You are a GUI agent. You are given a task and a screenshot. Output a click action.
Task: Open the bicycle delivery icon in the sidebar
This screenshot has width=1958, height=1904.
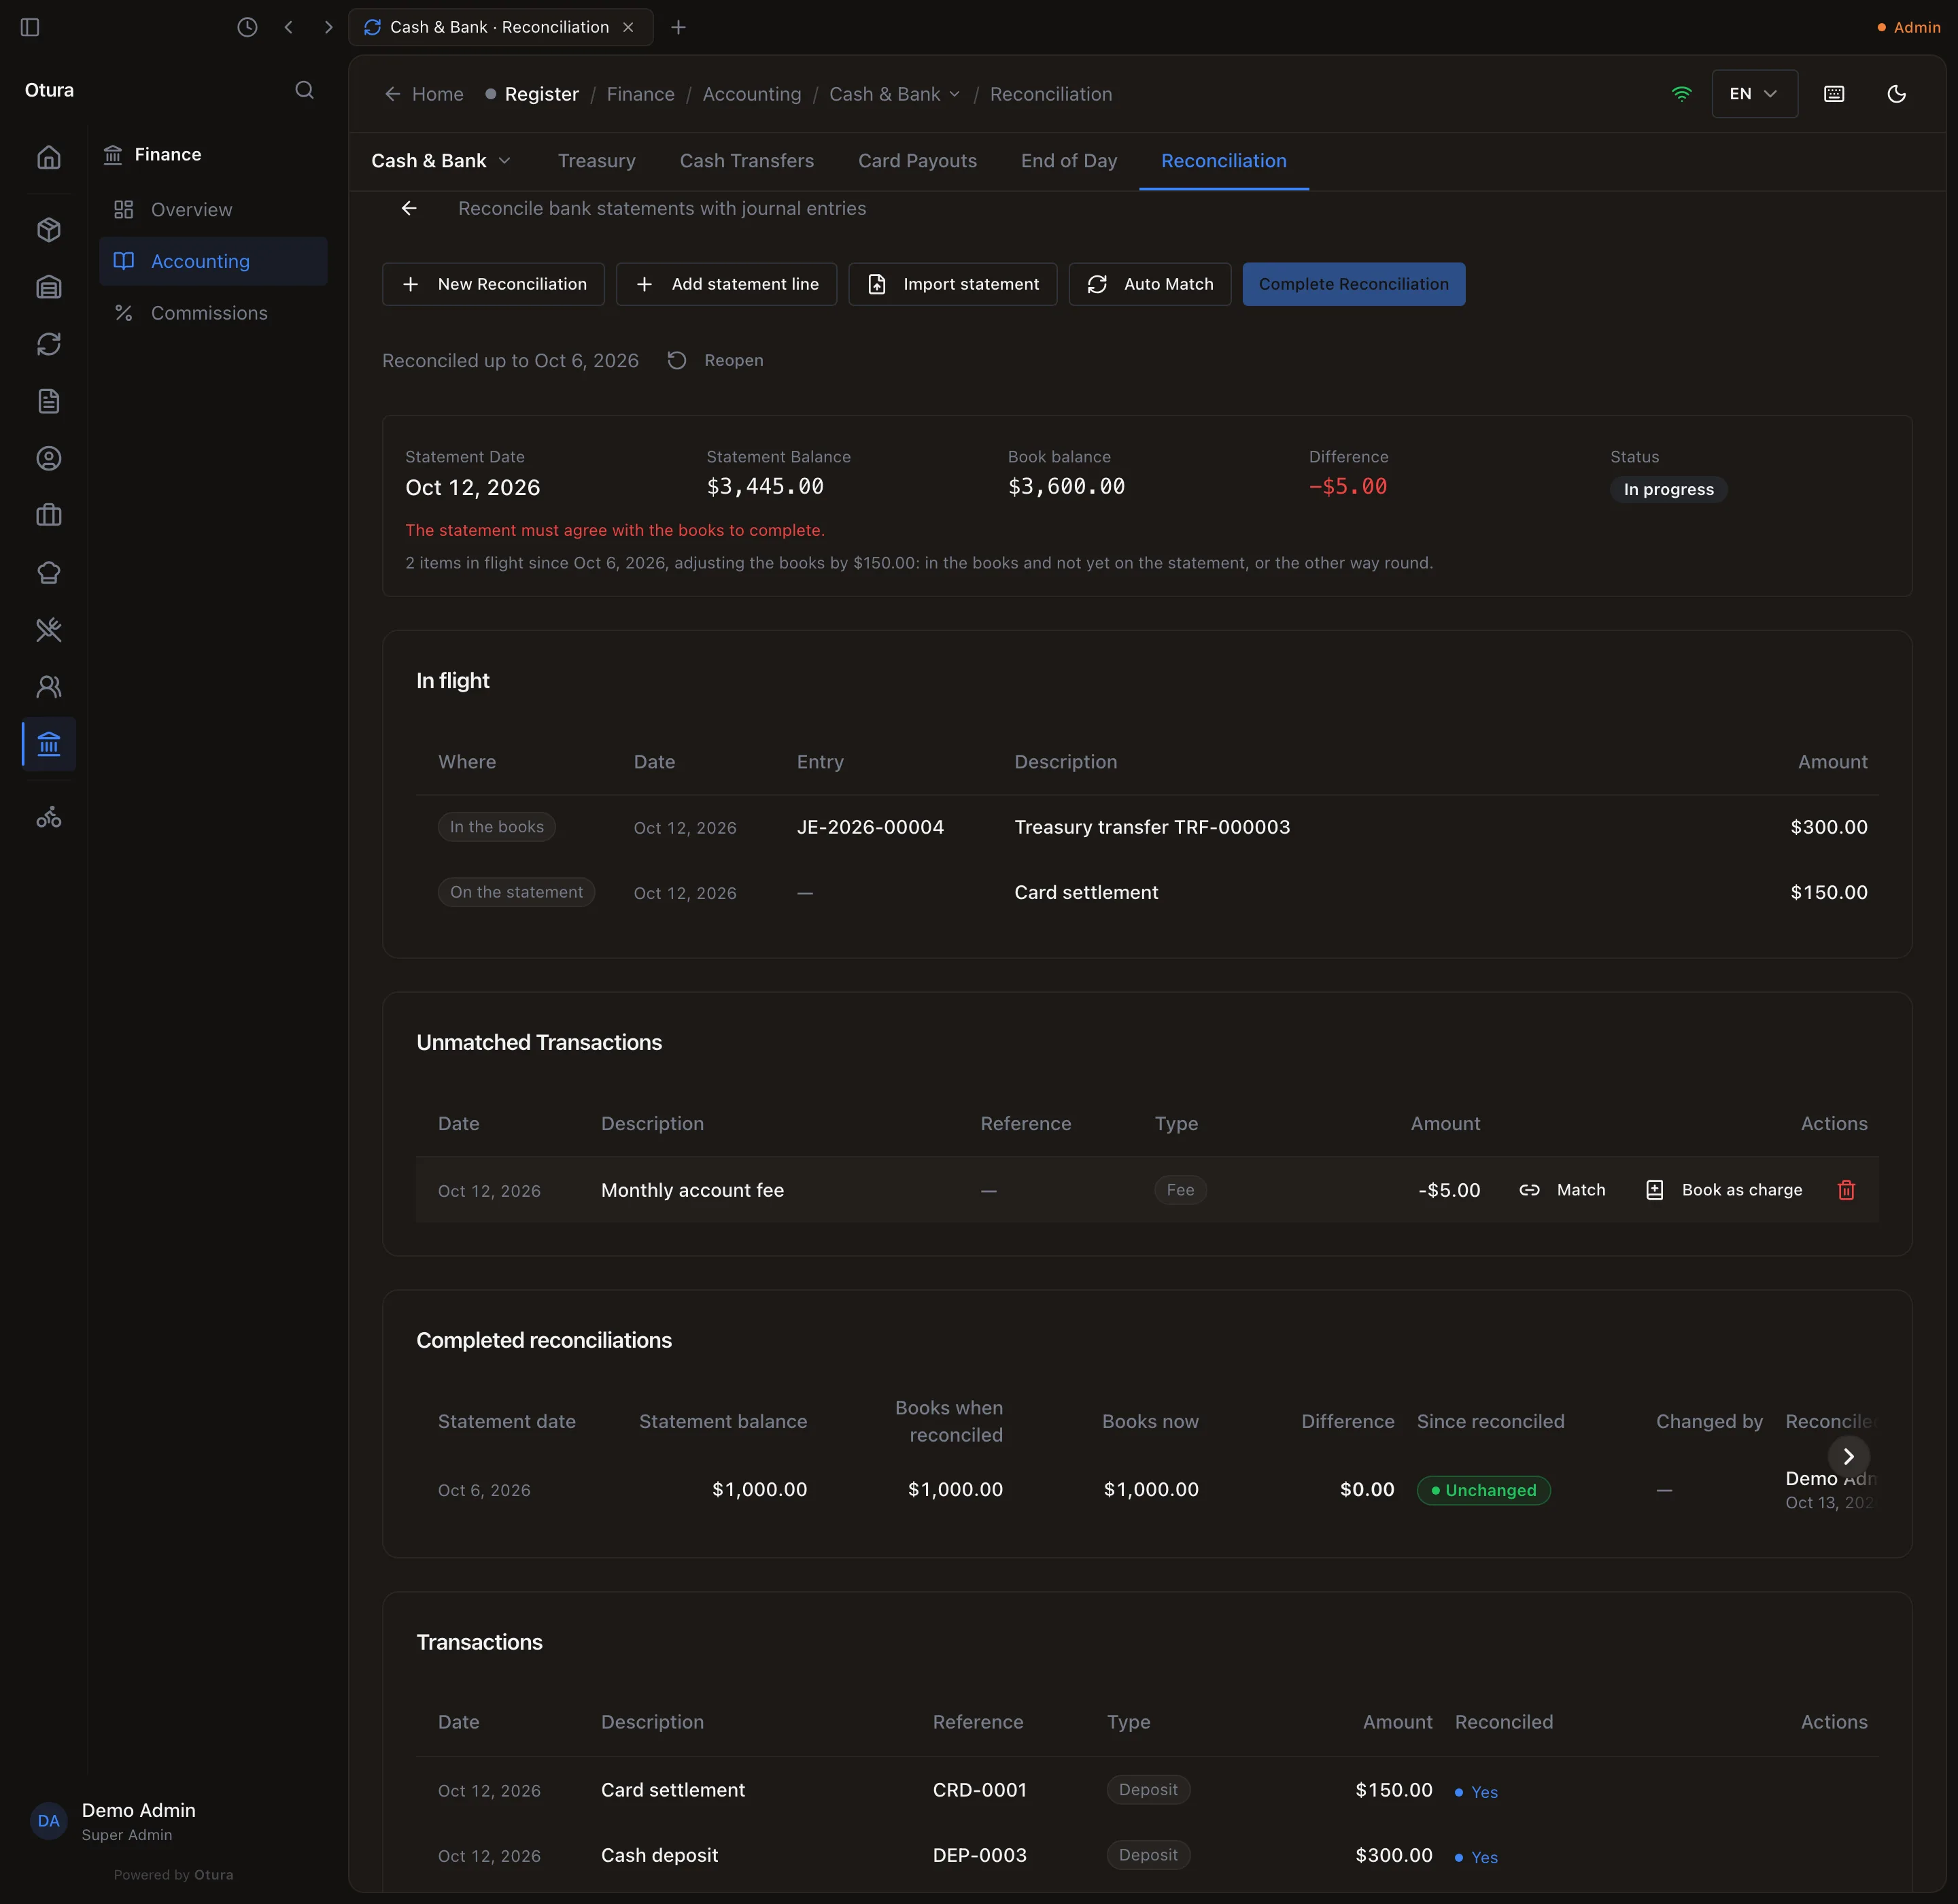(49, 818)
